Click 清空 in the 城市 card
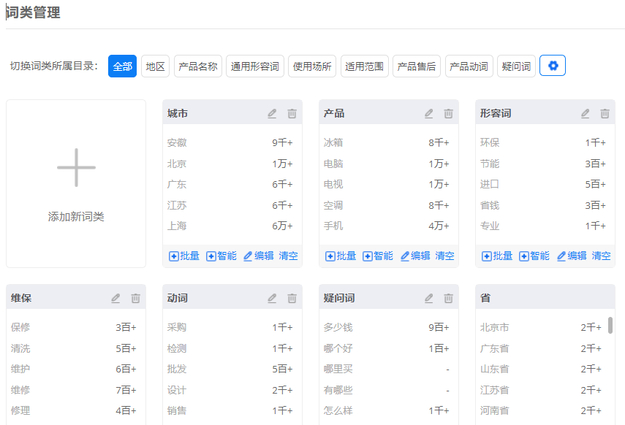625x425 pixels. tap(289, 256)
